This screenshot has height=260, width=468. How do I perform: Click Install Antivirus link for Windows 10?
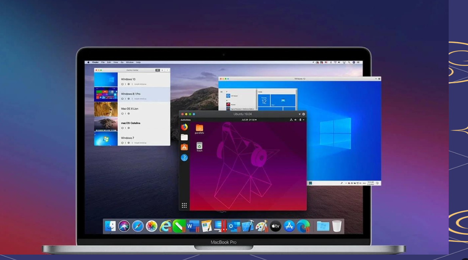tap(140, 84)
